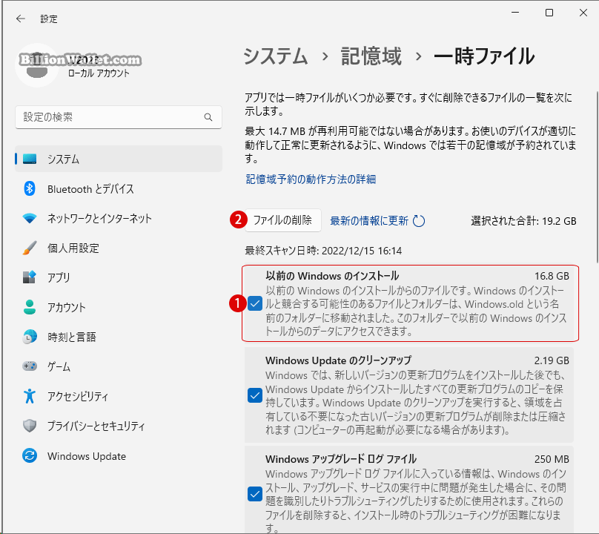The height and width of the screenshot is (534, 599).
Task: Click the privacy shield icon
Action: (x=30, y=426)
